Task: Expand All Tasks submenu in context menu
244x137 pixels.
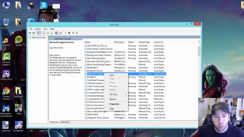Action: pyautogui.click(x=116, y=94)
